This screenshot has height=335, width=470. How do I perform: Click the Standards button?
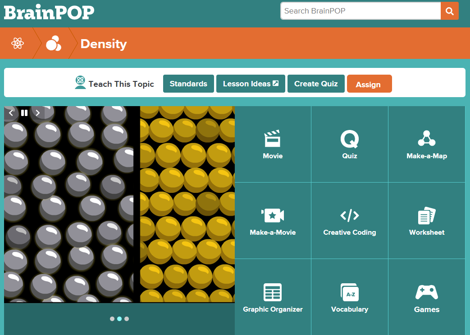tap(188, 84)
